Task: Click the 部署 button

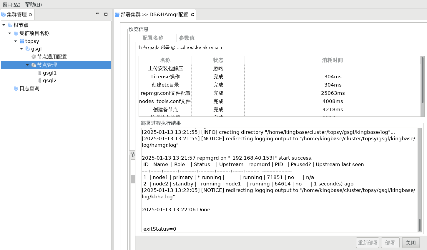Action: click(390, 243)
